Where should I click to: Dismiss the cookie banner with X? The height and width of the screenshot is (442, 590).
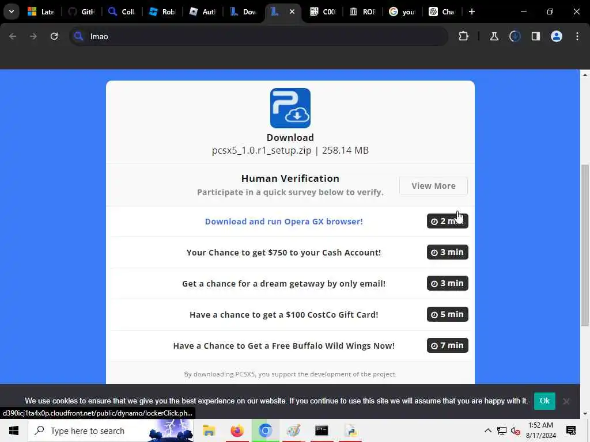click(566, 401)
